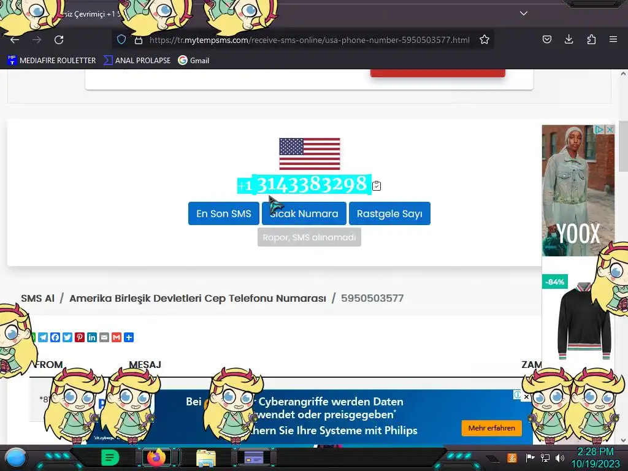This screenshot has width=628, height=471.
Task: Go back with the browser back arrow
Action: pos(15,40)
